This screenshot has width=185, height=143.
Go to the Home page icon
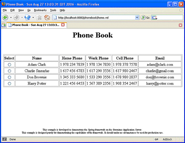(47, 17)
